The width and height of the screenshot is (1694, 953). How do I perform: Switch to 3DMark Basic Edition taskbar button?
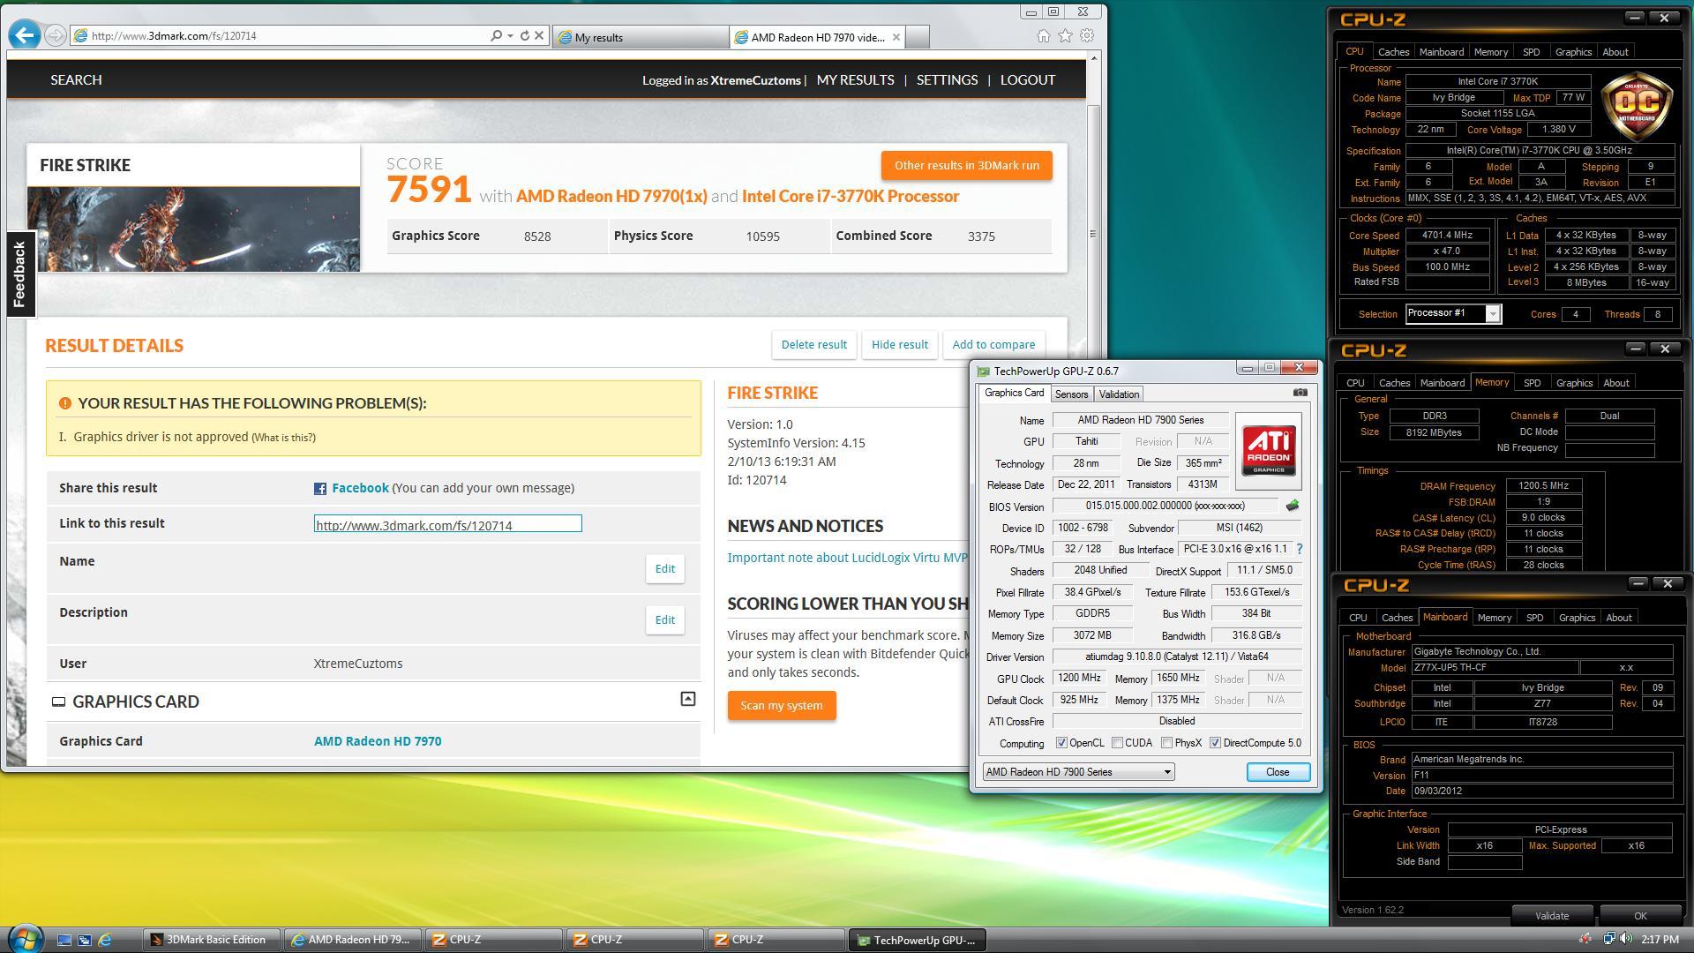tap(212, 940)
